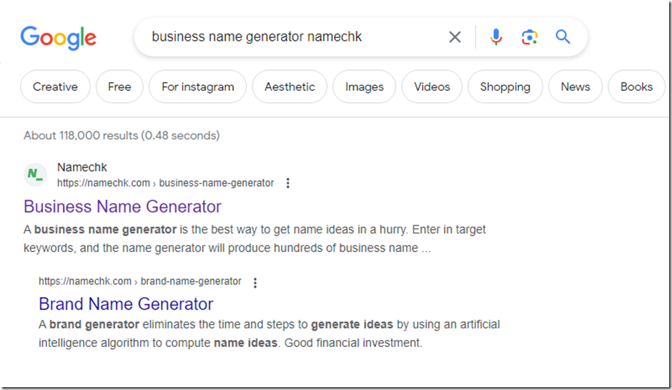This screenshot has width=672, height=390.
Task: Open the Brand Name Generator link
Action: [x=126, y=303]
